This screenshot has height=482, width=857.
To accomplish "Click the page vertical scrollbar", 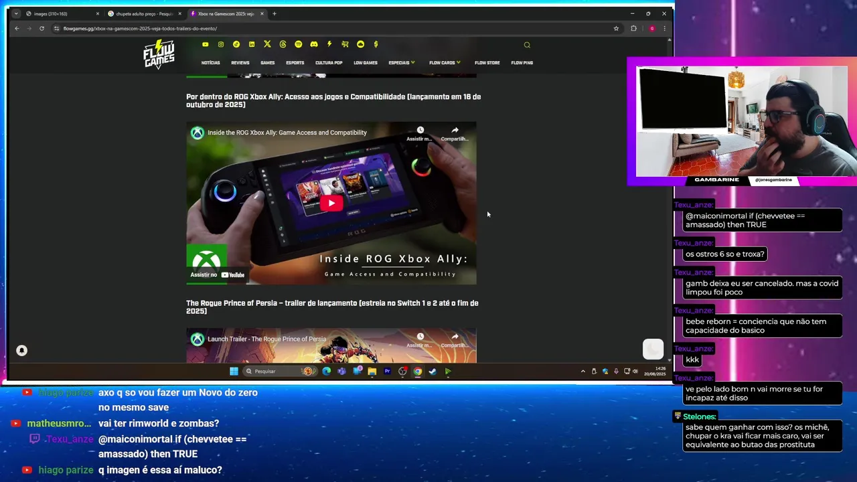I will [x=670, y=199].
